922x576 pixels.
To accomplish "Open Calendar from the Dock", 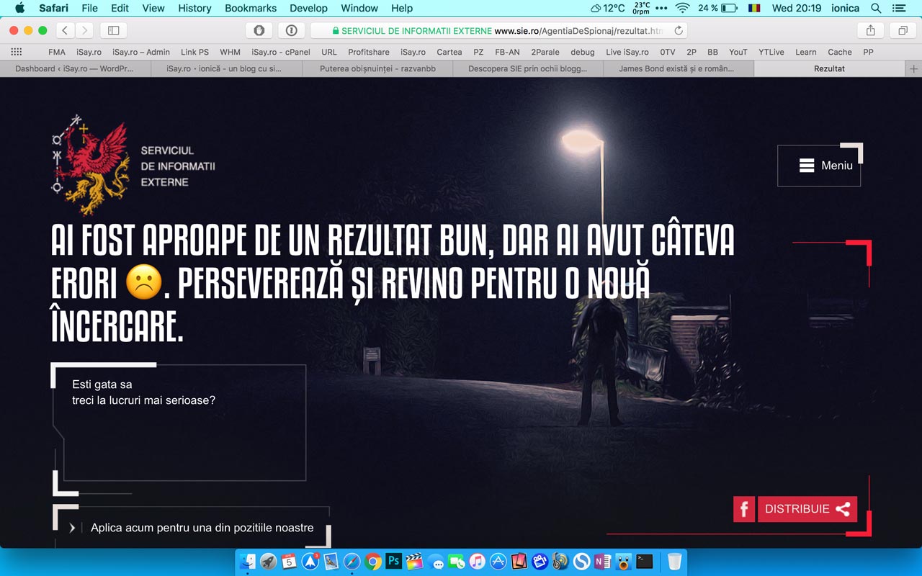I will pos(290,562).
